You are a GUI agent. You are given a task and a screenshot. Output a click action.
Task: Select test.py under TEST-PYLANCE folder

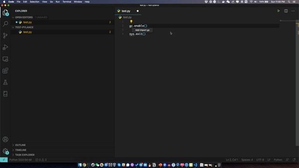pyautogui.click(x=63, y=32)
